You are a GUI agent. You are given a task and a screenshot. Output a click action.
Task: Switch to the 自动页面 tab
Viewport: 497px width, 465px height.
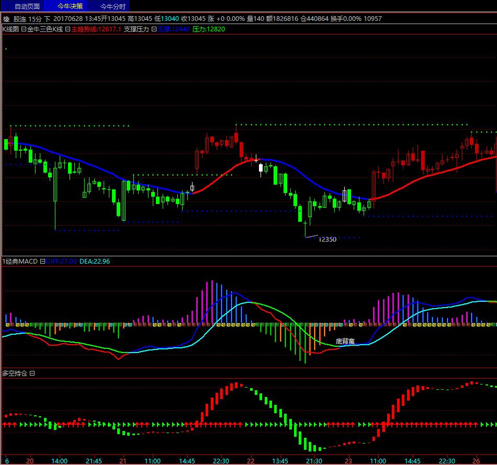pyautogui.click(x=27, y=6)
